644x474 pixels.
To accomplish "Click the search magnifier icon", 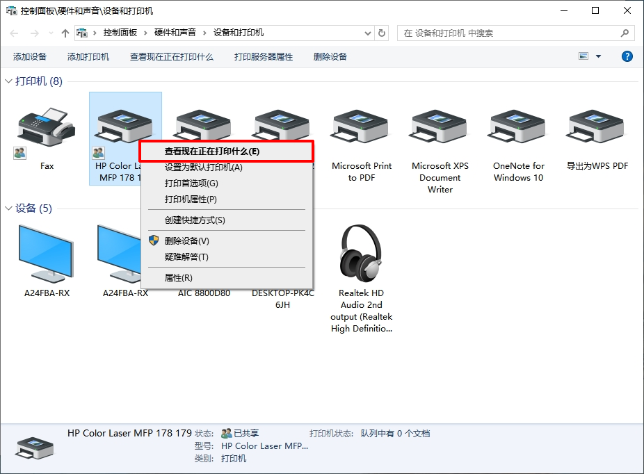I will 625,33.
